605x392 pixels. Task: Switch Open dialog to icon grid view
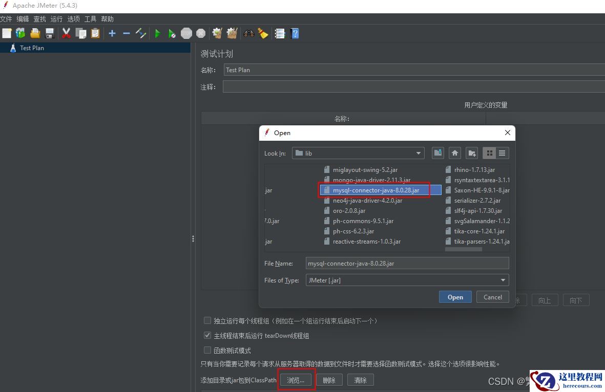(x=489, y=153)
